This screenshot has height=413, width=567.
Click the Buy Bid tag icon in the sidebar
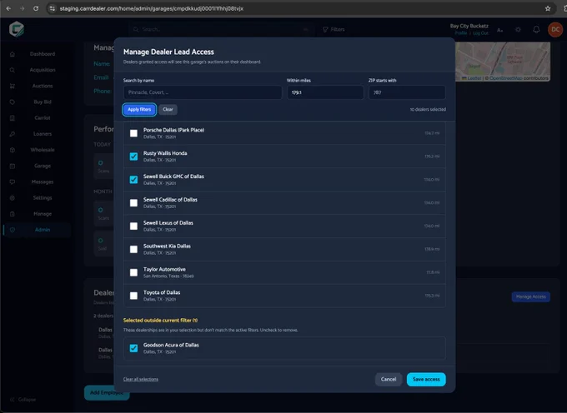[13, 102]
